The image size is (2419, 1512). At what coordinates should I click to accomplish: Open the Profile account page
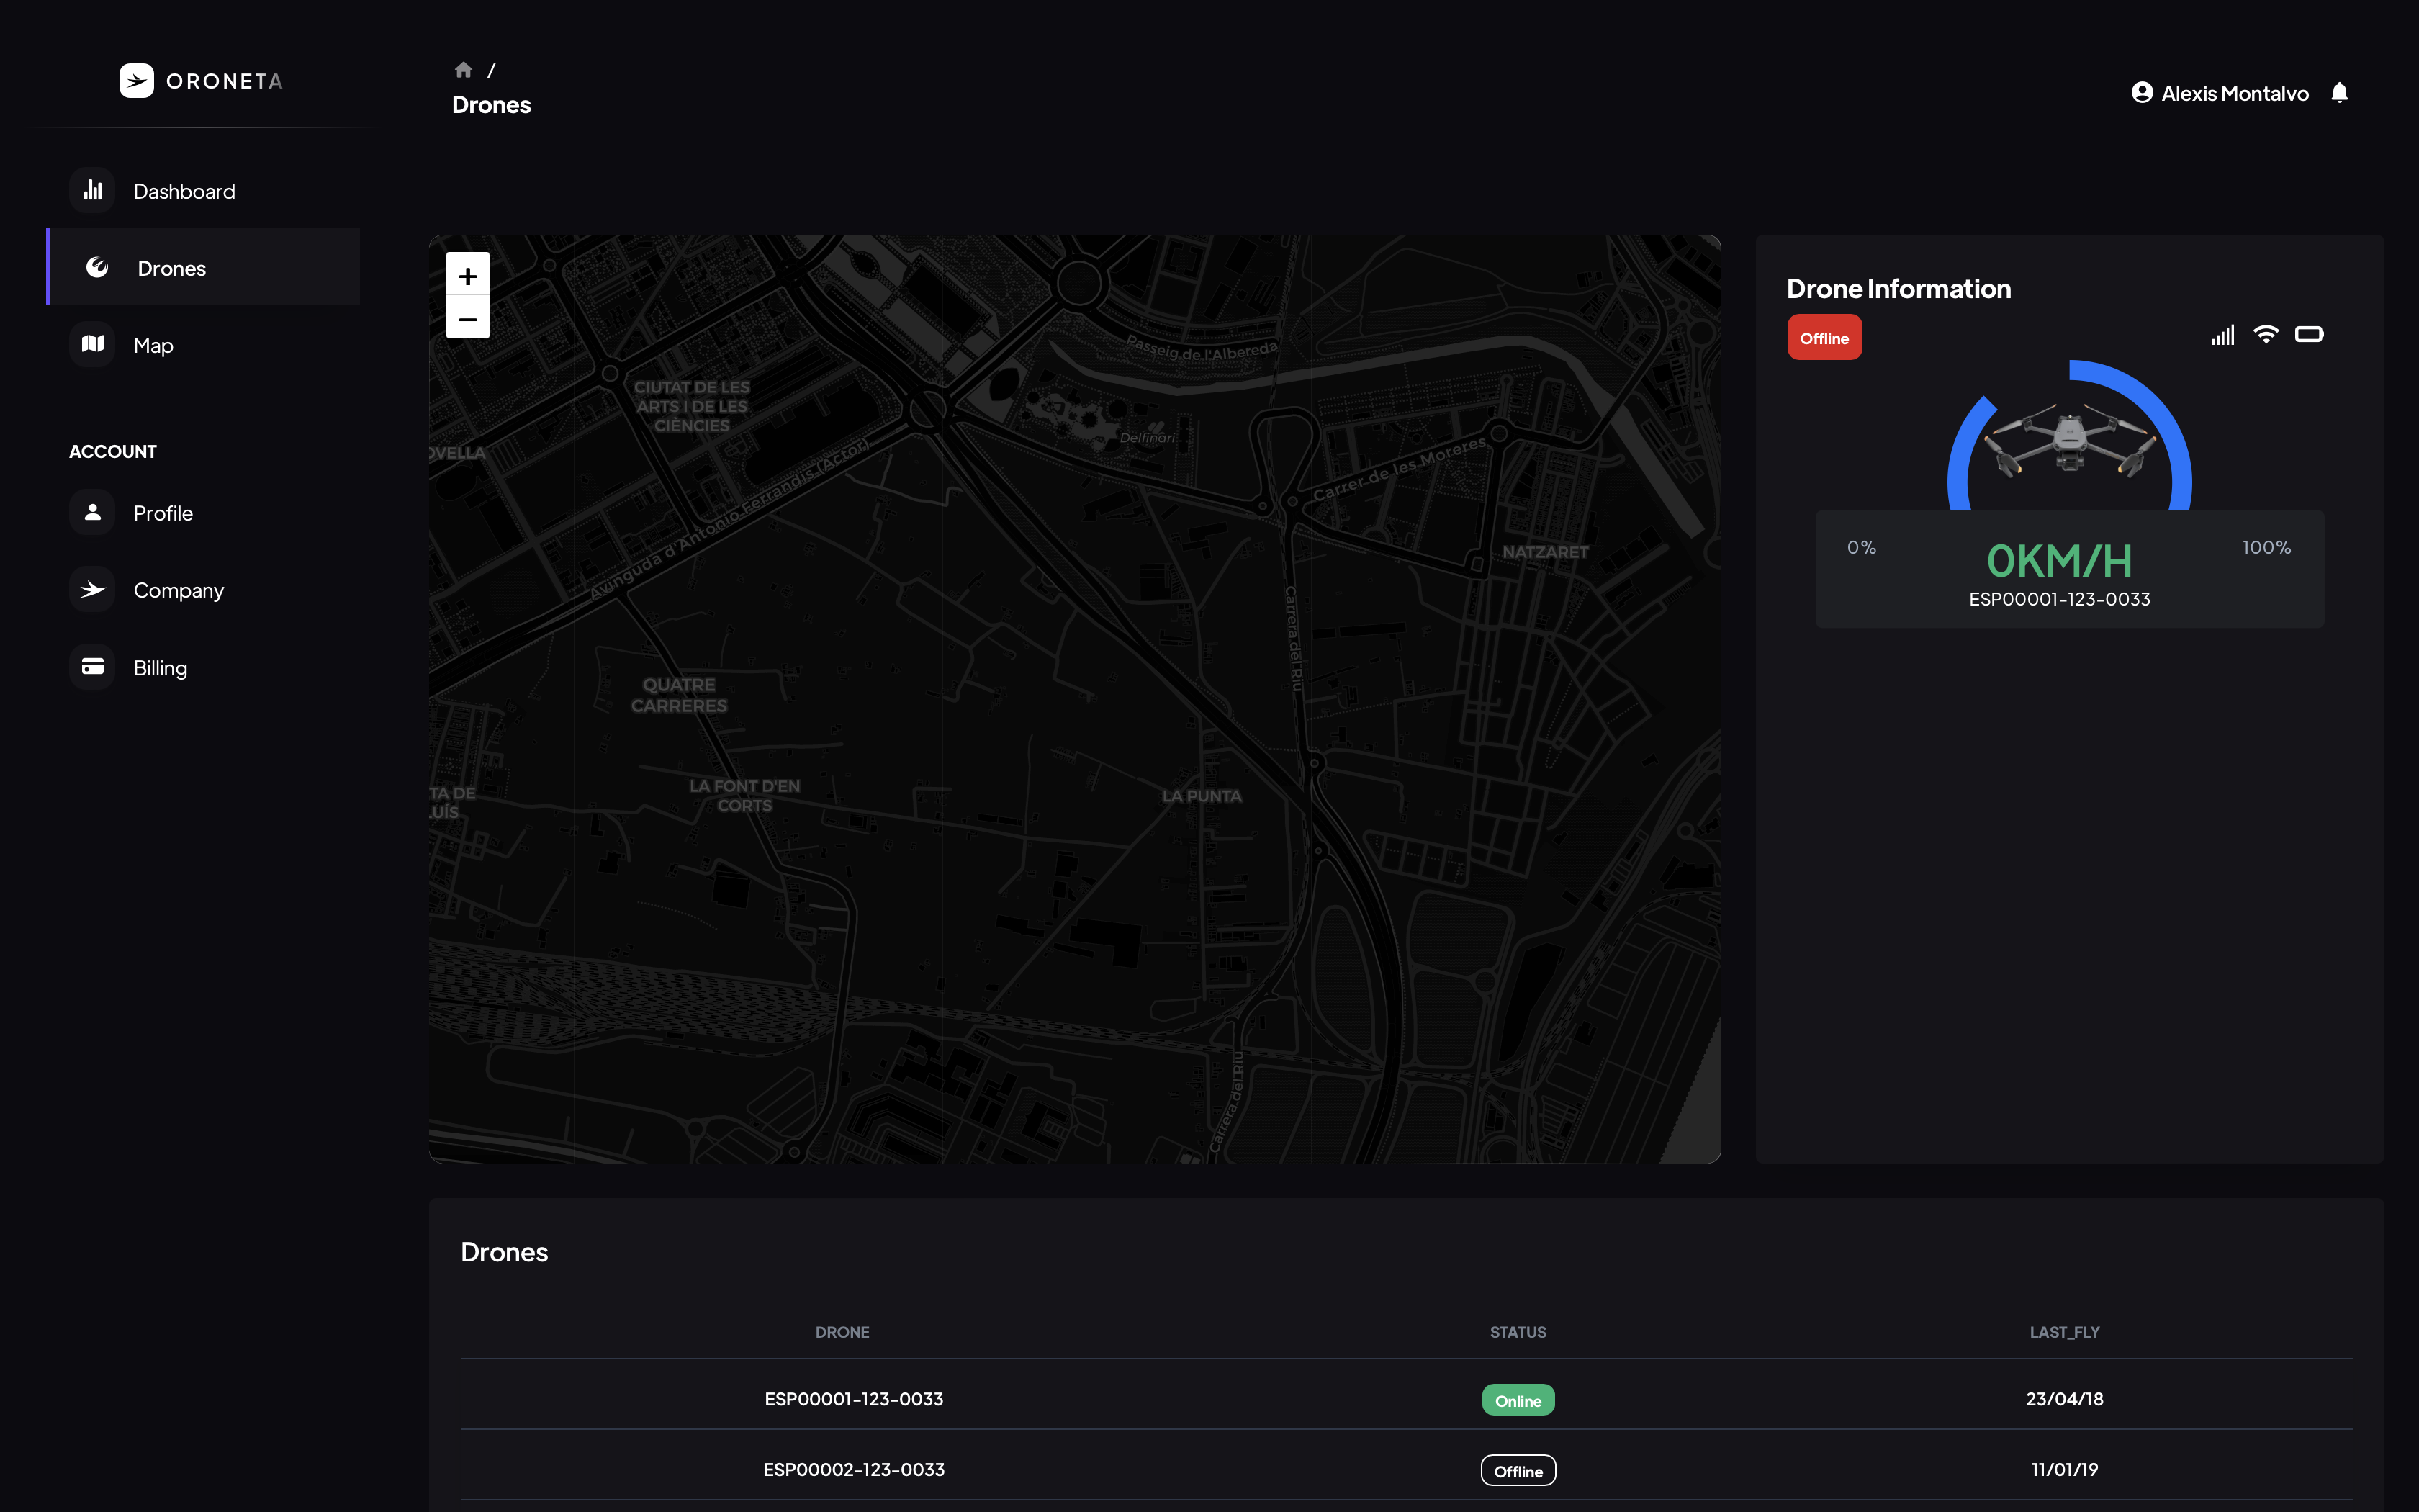point(163,513)
